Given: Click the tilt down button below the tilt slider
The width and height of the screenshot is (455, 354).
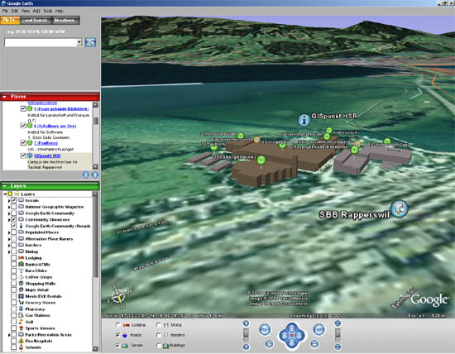Looking at the screenshot, I should [338, 347].
